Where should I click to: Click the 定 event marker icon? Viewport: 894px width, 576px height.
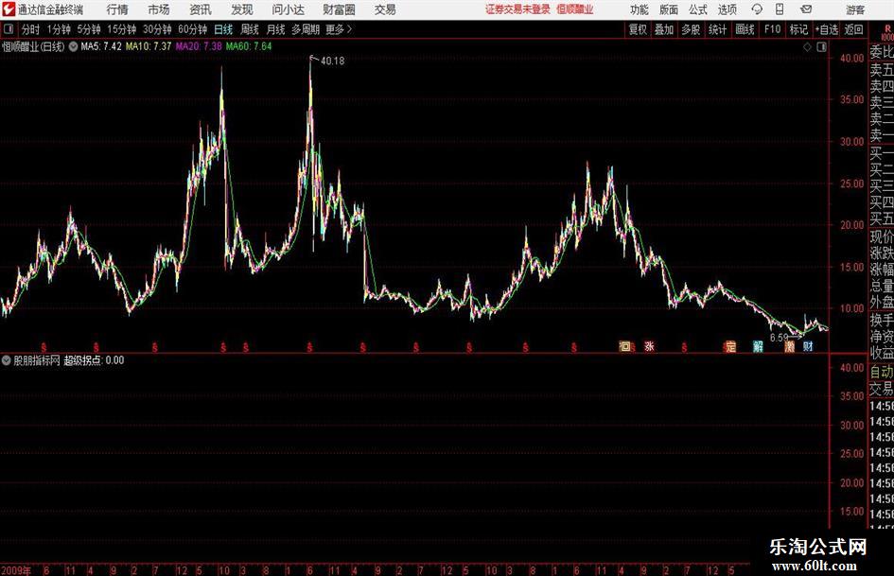coord(729,346)
